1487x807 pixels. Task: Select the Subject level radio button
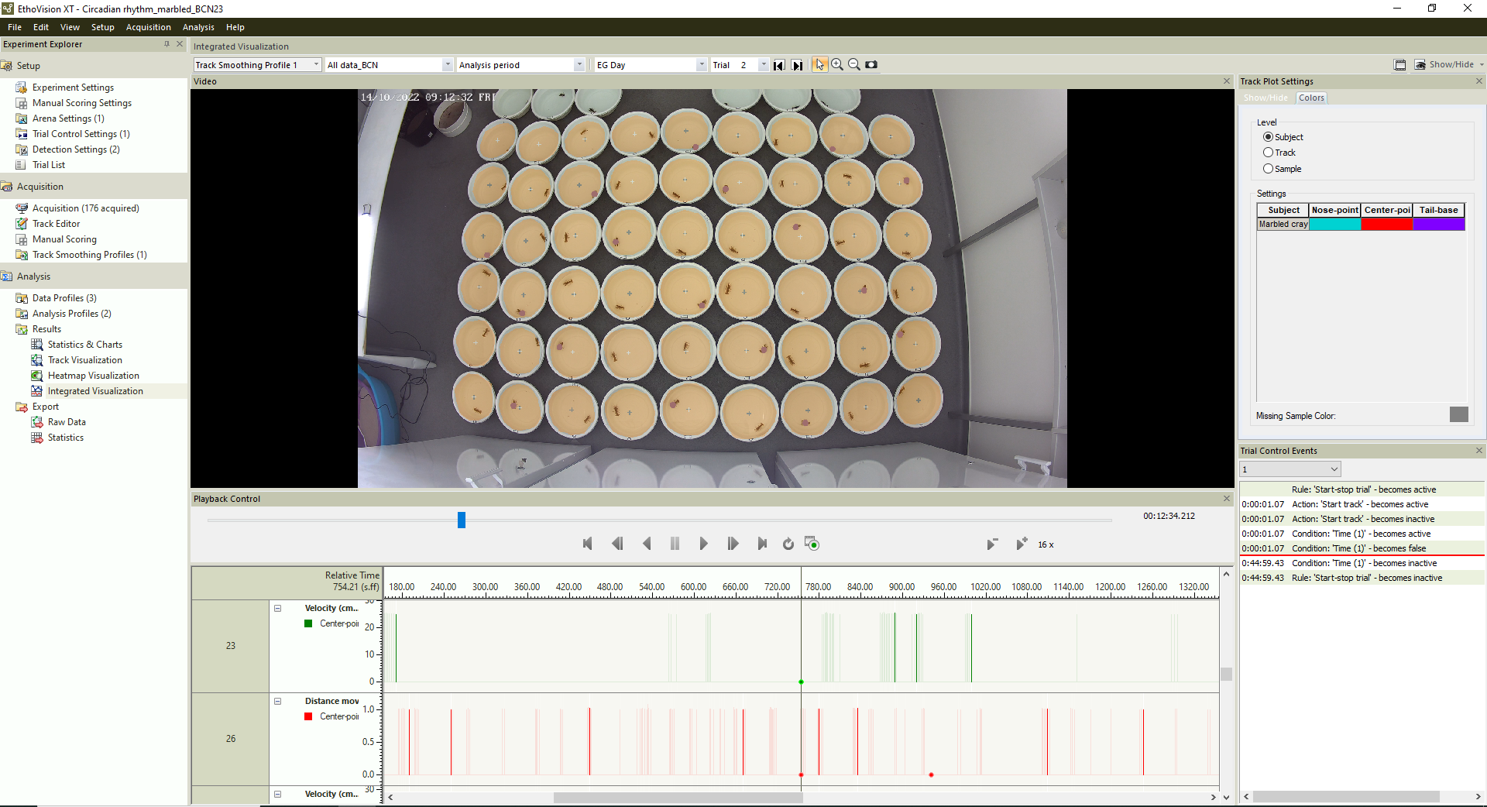[x=1268, y=137]
